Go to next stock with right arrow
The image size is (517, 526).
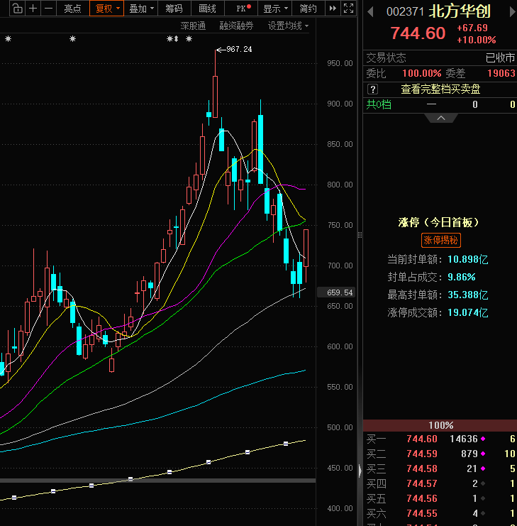pos(512,12)
